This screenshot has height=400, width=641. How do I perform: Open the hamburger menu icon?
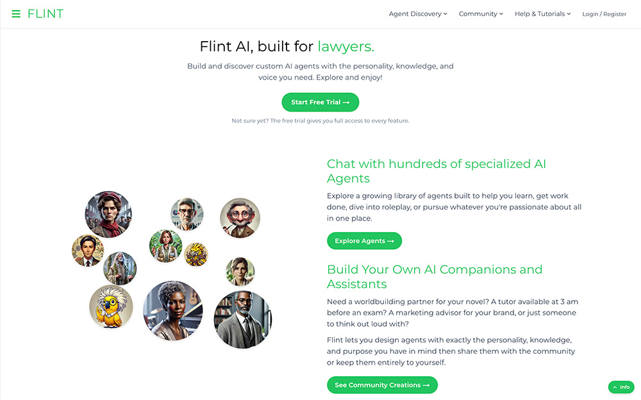(x=16, y=14)
